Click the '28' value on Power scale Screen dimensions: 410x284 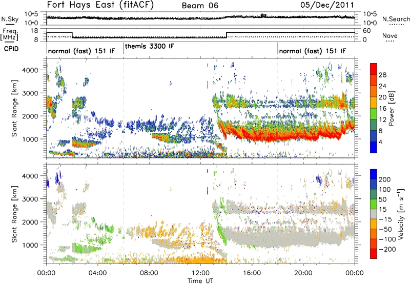click(382, 75)
